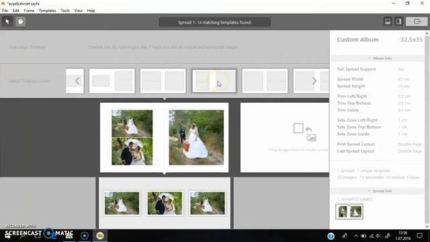Click the taskbar clock showing 13:56
This screenshot has height=242, width=430.
[x=403, y=236]
